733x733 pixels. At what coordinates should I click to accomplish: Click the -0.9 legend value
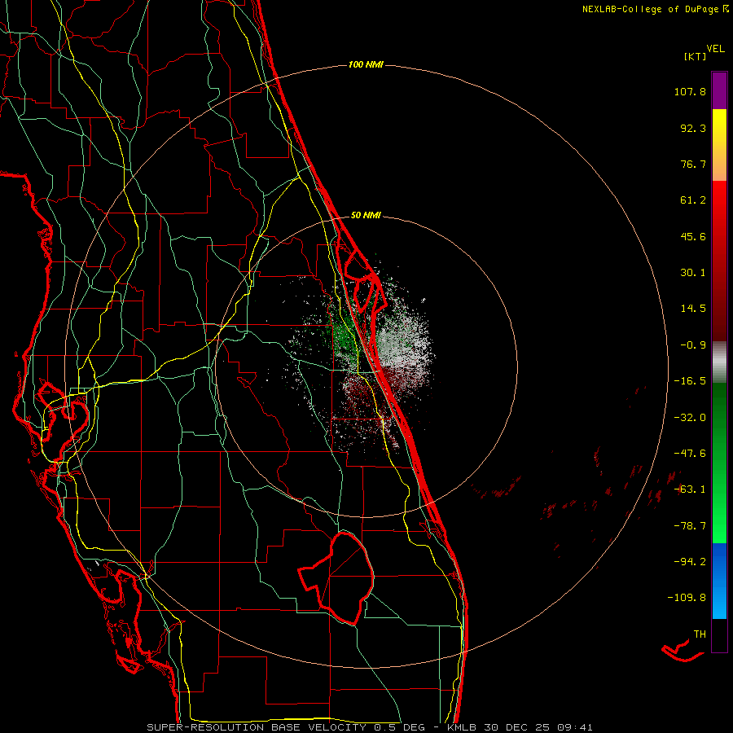click(693, 345)
